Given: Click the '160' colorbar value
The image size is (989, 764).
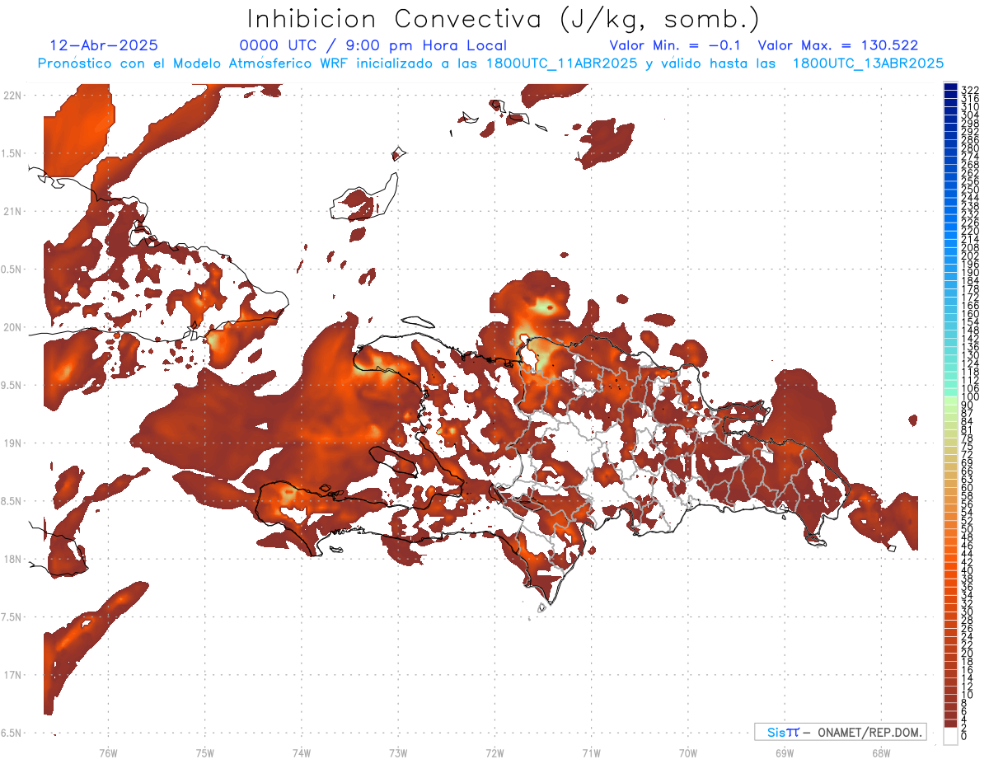Looking at the screenshot, I should (x=970, y=314).
